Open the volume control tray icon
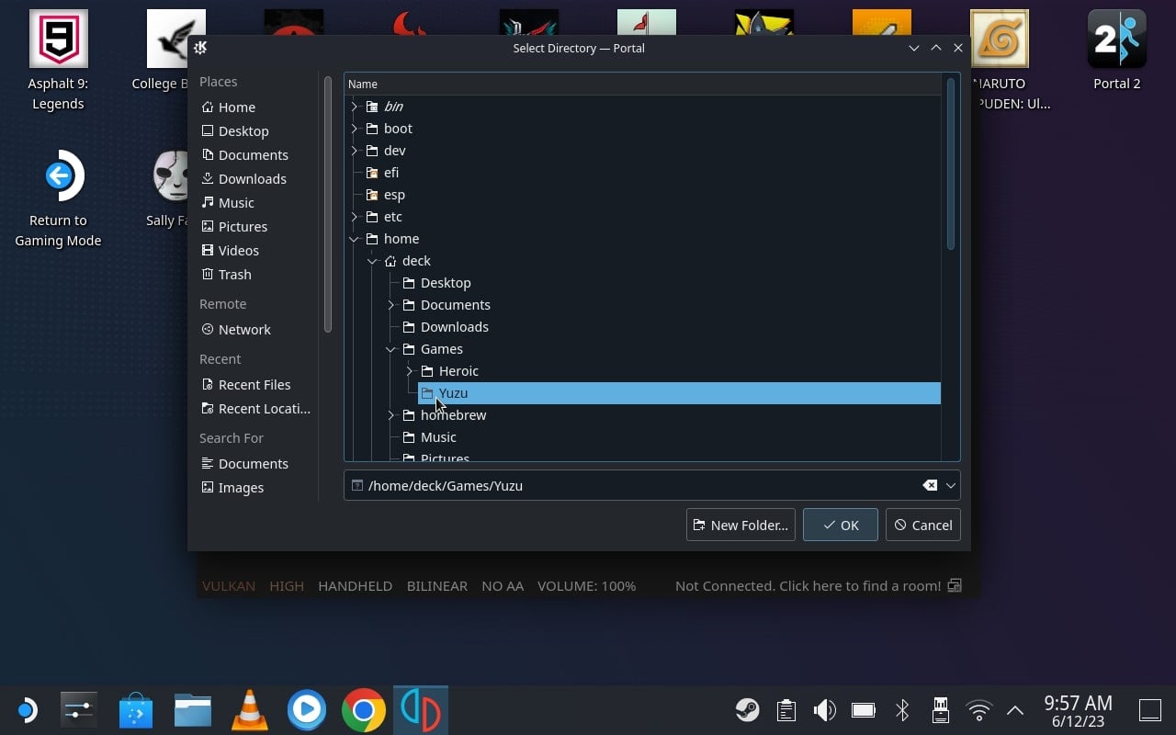 [x=825, y=709]
